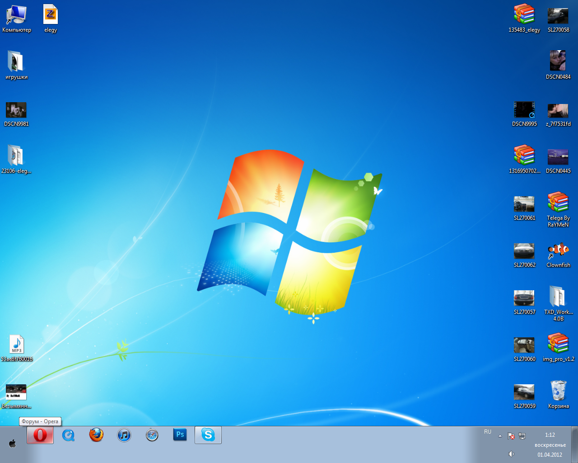Select the SL270060 photo icon
578x463 pixels.
pyautogui.click(x=524, y=350)
